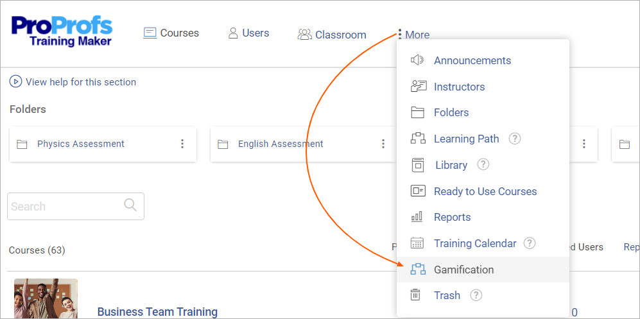640x319 pixels.
Task: Click the search magnifier icon
Action: (x=130, y=205)
